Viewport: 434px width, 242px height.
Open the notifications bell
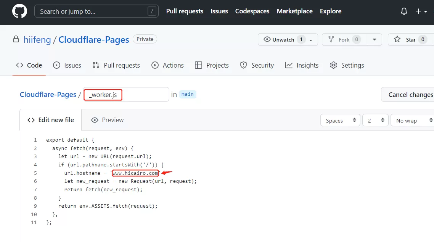coord(404,11)
